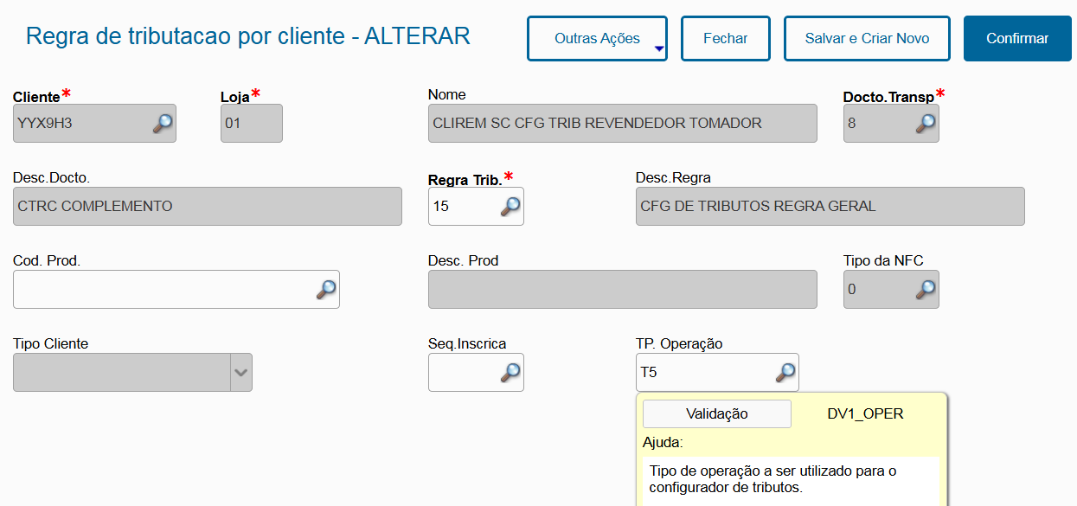
Task: Click the page title Regra de tributacao
Action: point(248,36)
